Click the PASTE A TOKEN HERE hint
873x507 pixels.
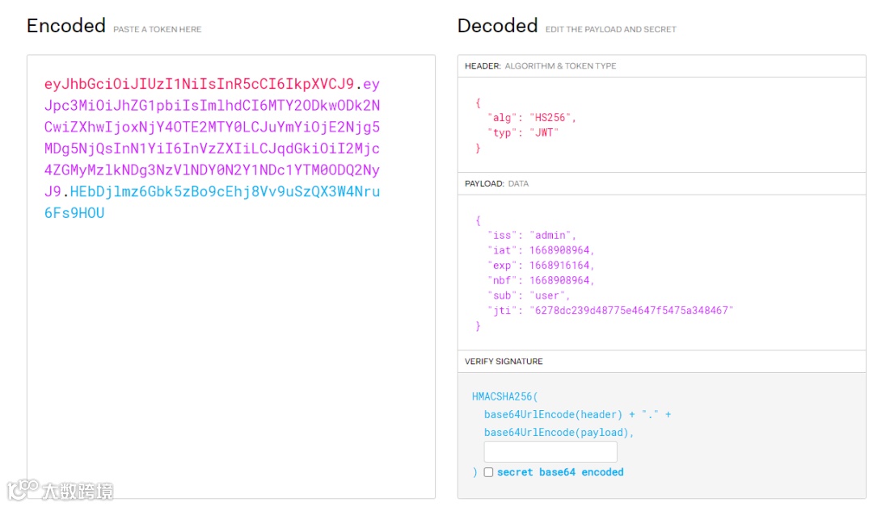157,29
